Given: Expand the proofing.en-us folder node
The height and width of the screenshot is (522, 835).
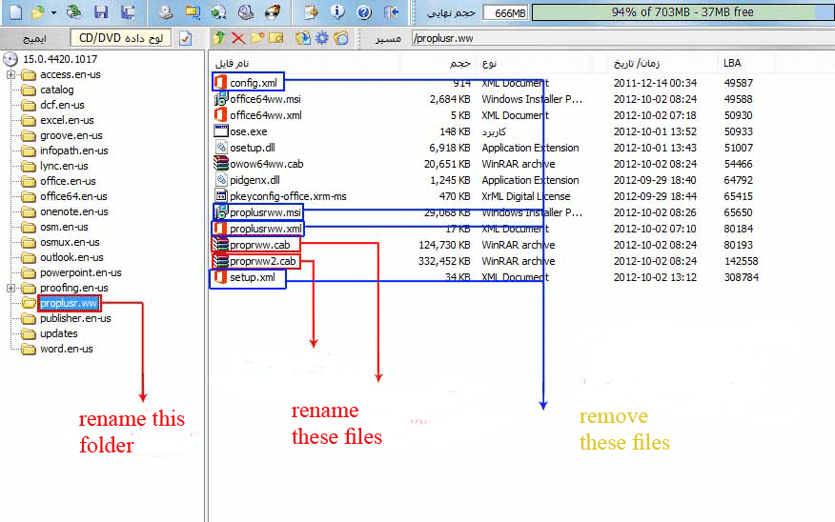Looking at the screenshot, I should pyautogui.click(x=10, y=288).
